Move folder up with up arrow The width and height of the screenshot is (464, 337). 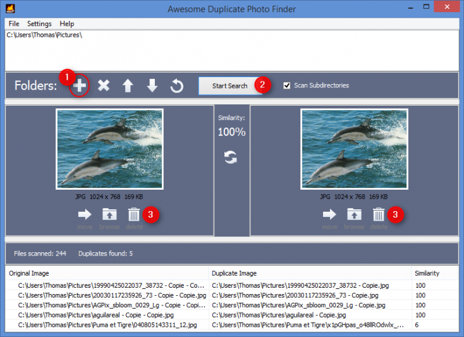coord(128,85)
